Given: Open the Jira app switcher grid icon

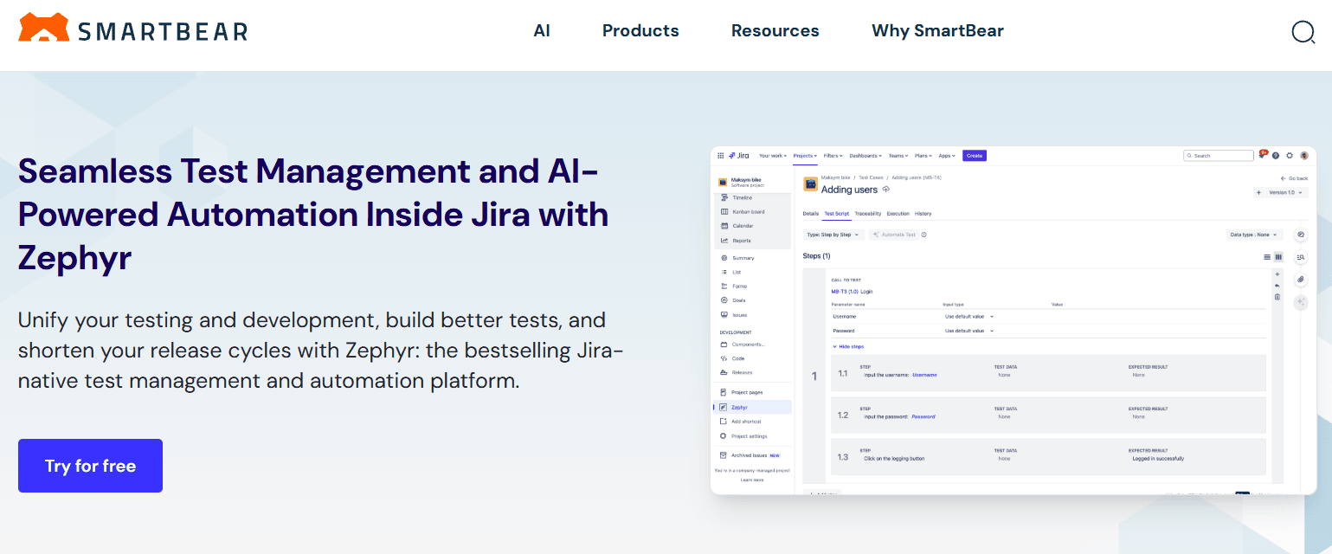Looking at the screenshot, I should (x=720, y=156).
